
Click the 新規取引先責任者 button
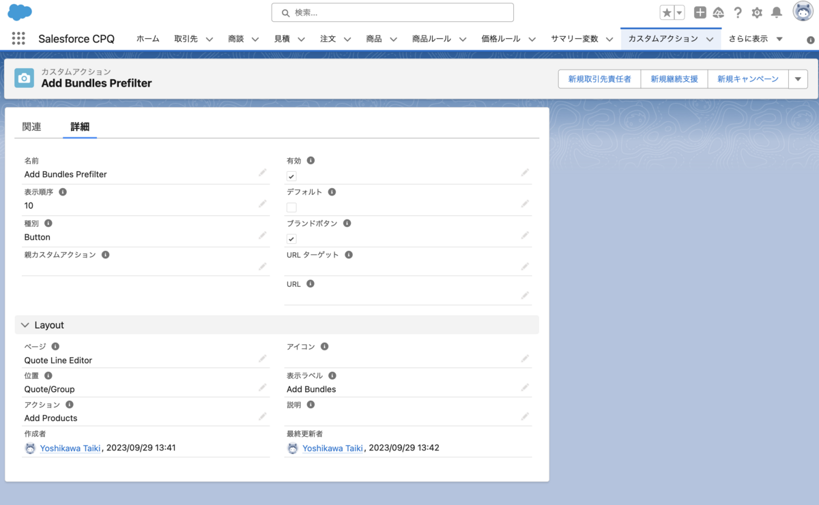click(x=599, y=79)
